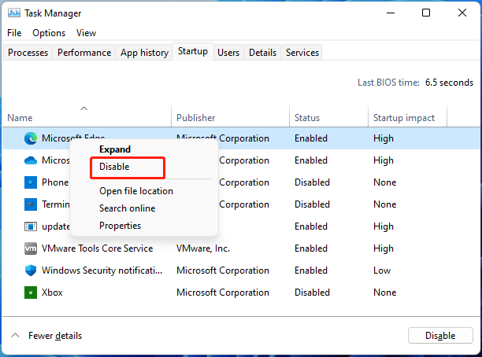The width and height of the screenshot is (482, 357).
Task: Click the Microsoft Edge app icon
Action: pos(31,138)
